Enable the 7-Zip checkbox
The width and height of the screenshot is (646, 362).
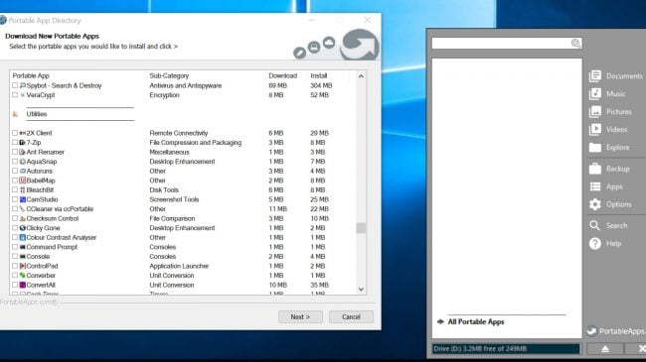click(x=15, y=143)
